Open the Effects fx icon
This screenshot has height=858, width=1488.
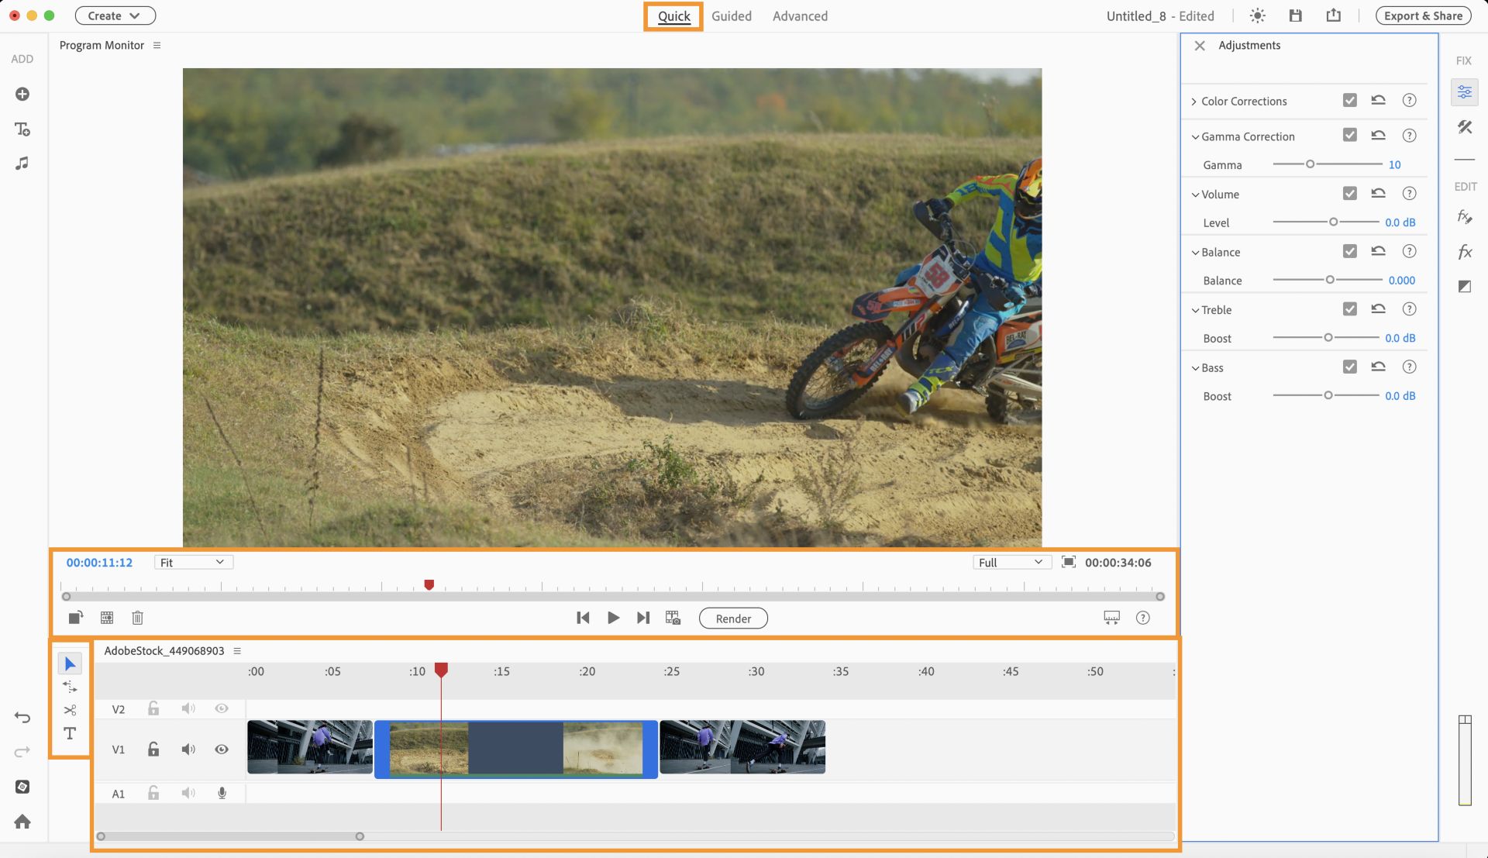tap(1464, 252)
